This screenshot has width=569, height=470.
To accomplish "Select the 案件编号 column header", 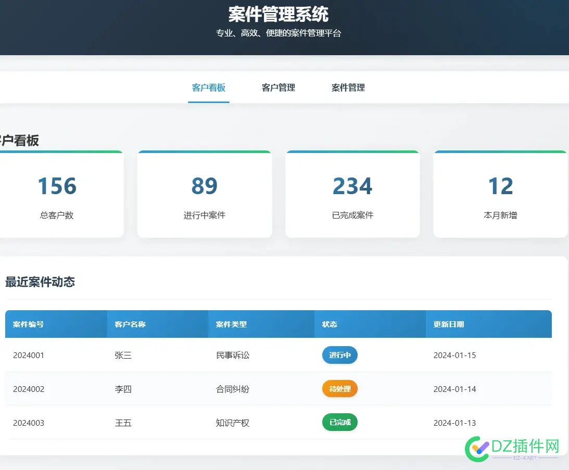I will click(28, 324).
